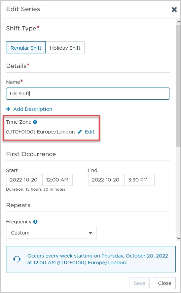Close the Edit Series dialog with X icon
This screenshot has width=181, height=293.
click(x=174, y=9)
